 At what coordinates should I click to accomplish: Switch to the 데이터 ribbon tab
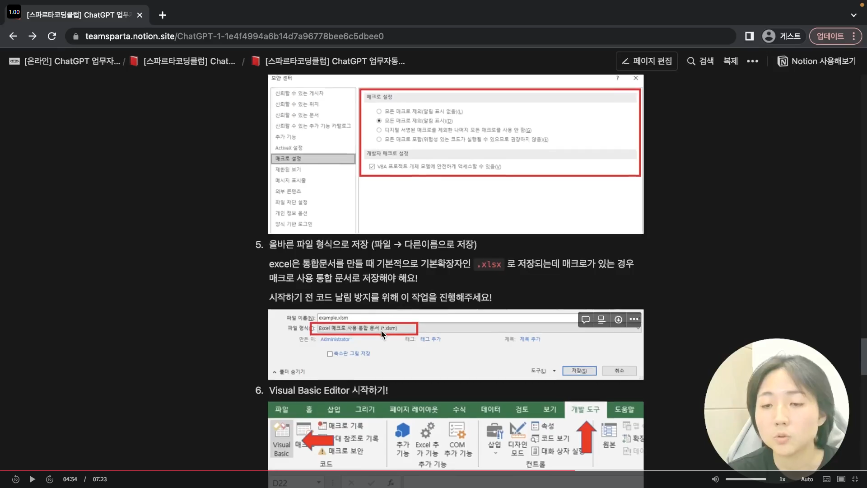pos(490,409)
